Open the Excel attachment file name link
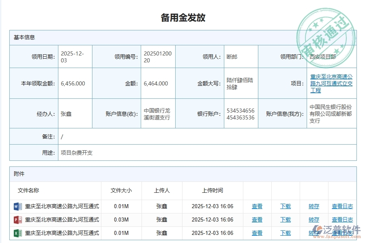This screenshot has height=243, width=365. tap(62, 233)
